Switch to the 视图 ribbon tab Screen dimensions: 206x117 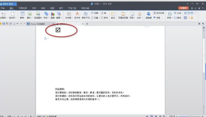pos(52,8)
